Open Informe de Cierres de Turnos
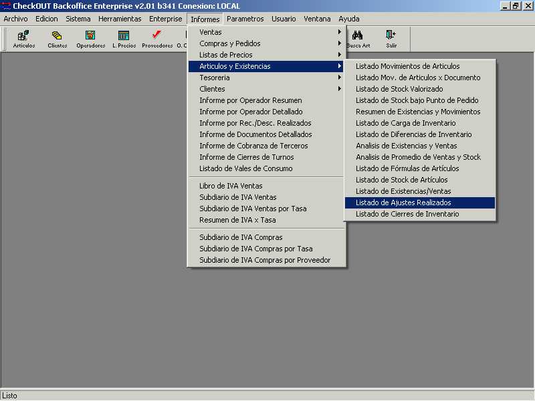 [265, 157]
